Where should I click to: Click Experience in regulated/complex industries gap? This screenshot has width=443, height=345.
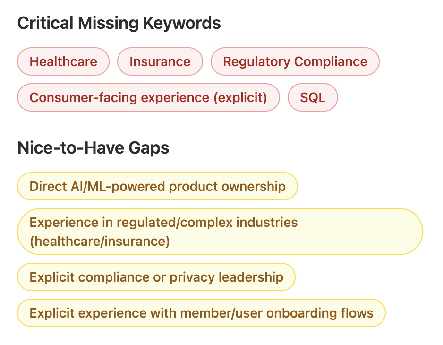(x=220, y=232)
